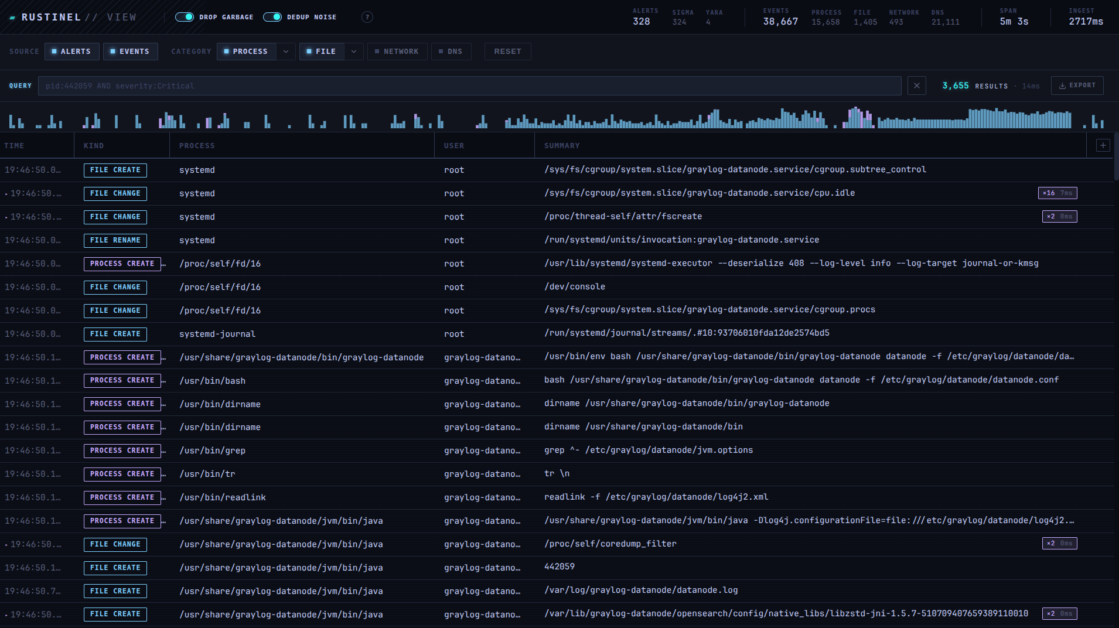Image resolution: width=1119 pixels, height=628 pixels.
Task: Toggle the File category filter
Action: coord(322,52)
